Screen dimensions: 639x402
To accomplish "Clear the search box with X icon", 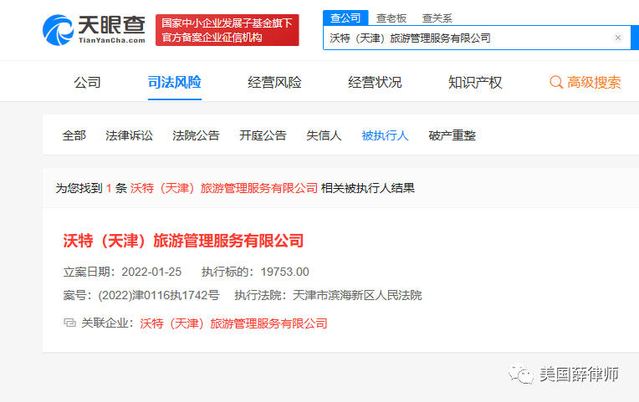I will pyautogui.click(x=618, y=38).
